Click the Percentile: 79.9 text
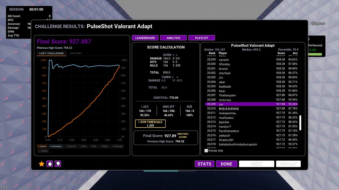Screen dimensions: 339x190 tap(288, 50)
